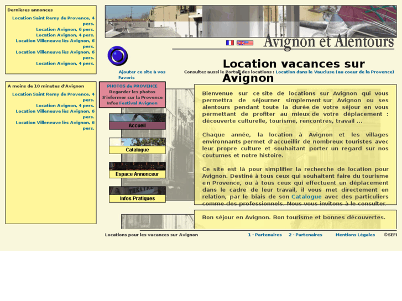Click 'Ajouter ce site à vos Favoris' link
The width and height of the screenshot is (402, 301).
tap(142, 75)
